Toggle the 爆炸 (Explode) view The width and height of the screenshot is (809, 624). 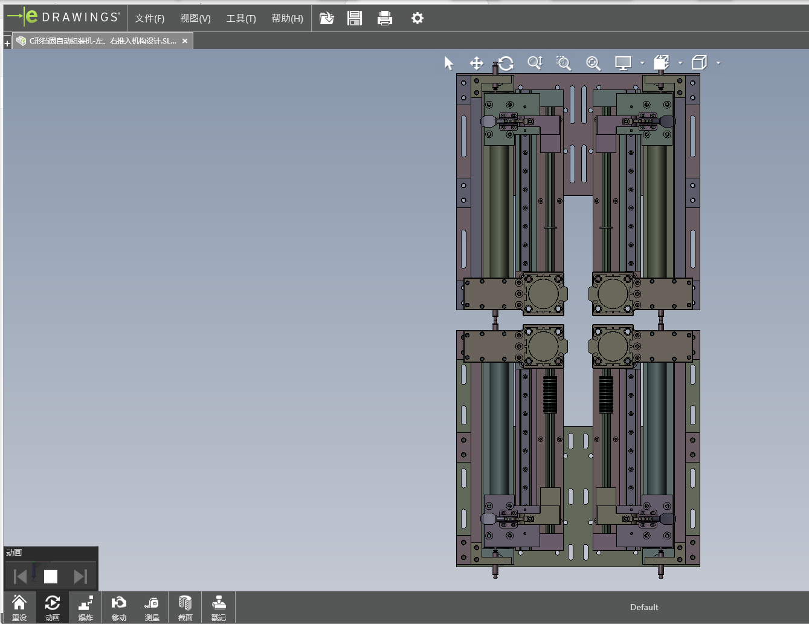click(86, 608)
